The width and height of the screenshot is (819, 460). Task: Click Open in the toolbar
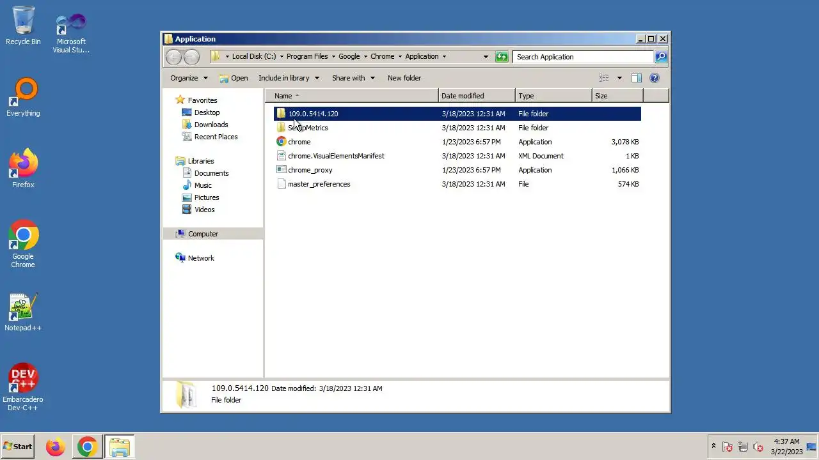[x=234, y=78]
